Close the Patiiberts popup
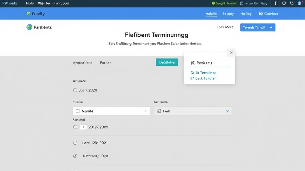 point(231,53)
